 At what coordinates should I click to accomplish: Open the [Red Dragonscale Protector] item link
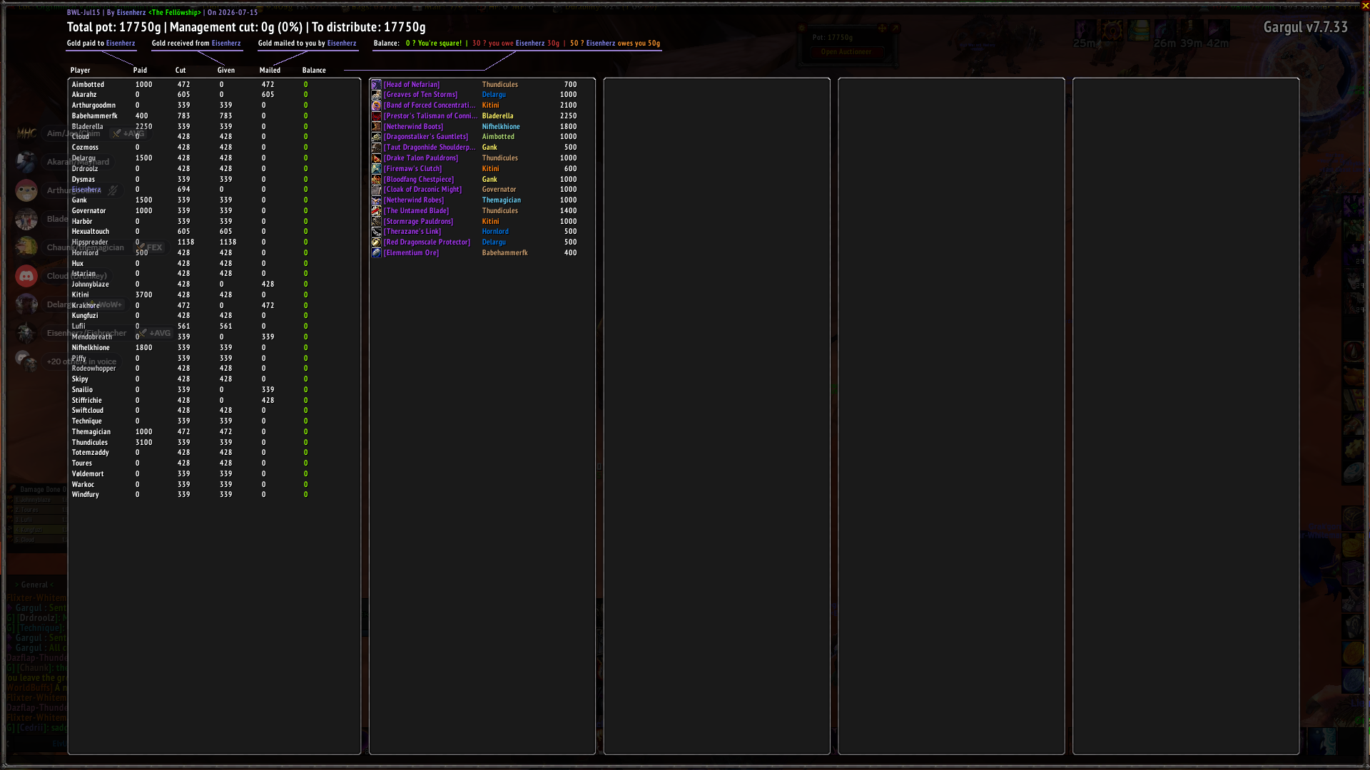click(427, 242)
